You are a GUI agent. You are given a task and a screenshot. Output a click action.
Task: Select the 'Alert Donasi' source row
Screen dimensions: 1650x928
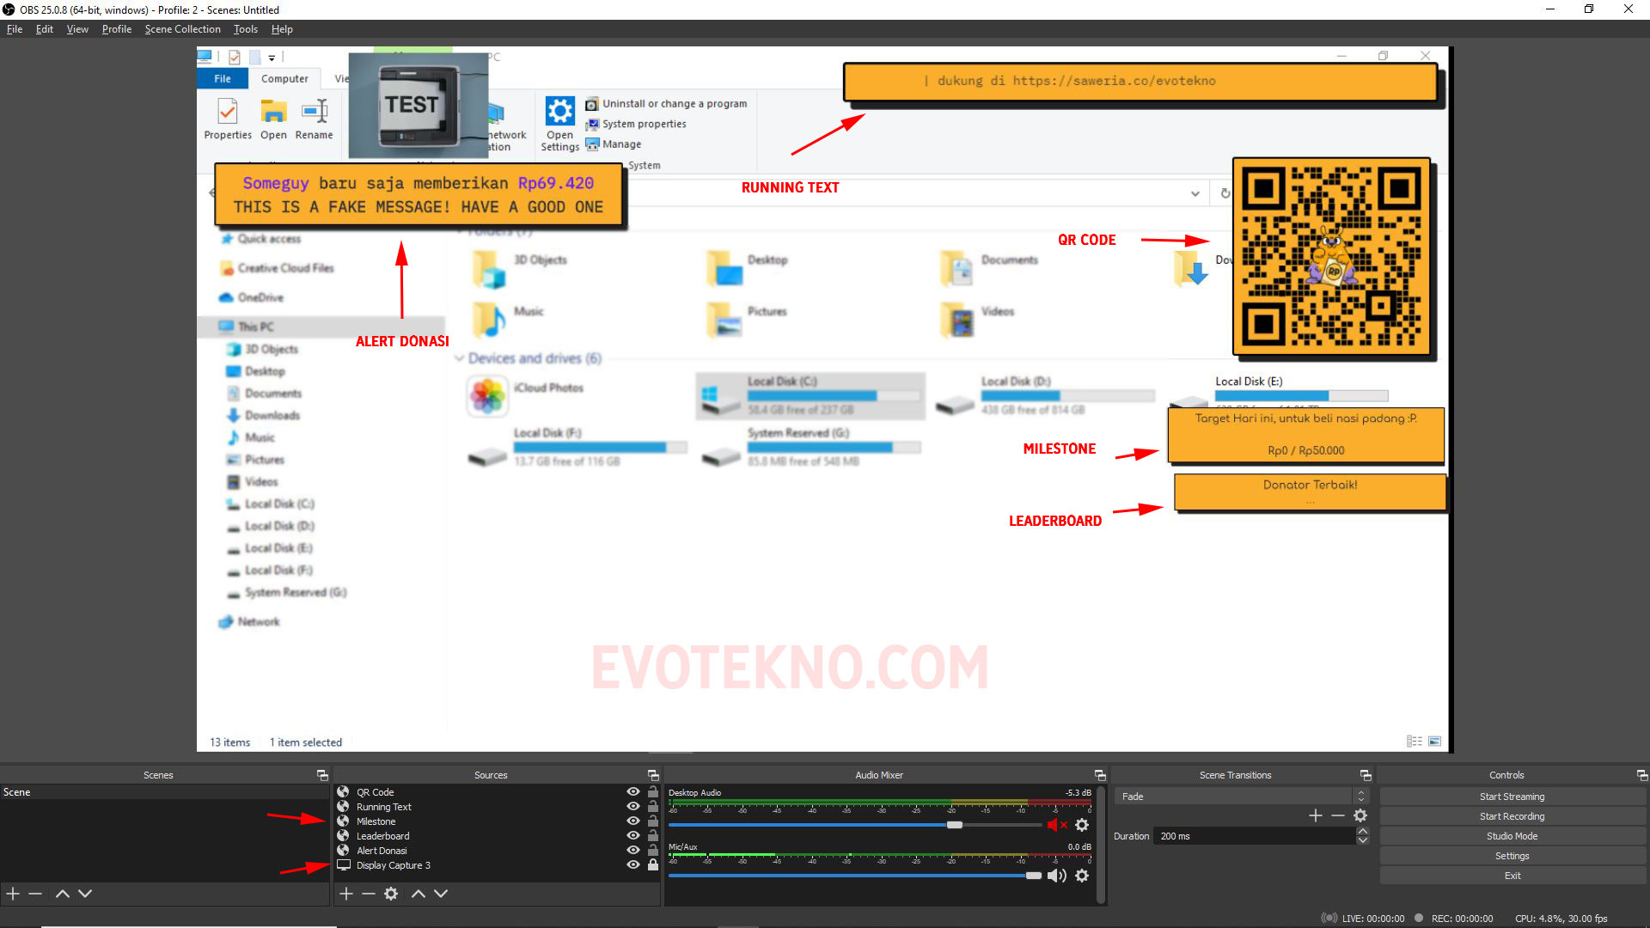(x=497, y=851)
